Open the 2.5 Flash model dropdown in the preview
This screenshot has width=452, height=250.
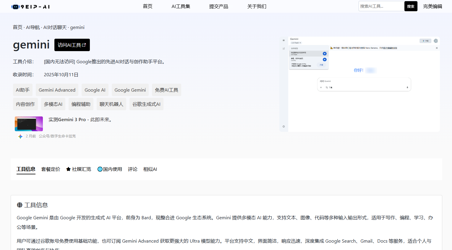tap(296, 43)
